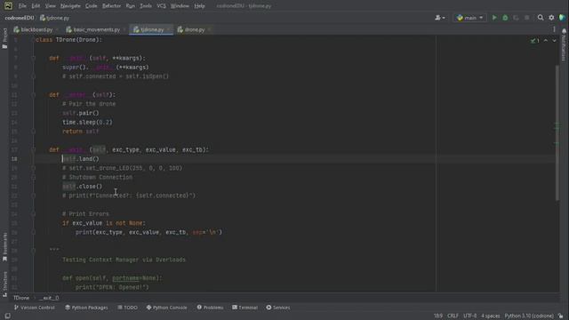Click the 18:9 line-column indicator
Viewport: 569px width, 320px height.
[x=438, y=316]
